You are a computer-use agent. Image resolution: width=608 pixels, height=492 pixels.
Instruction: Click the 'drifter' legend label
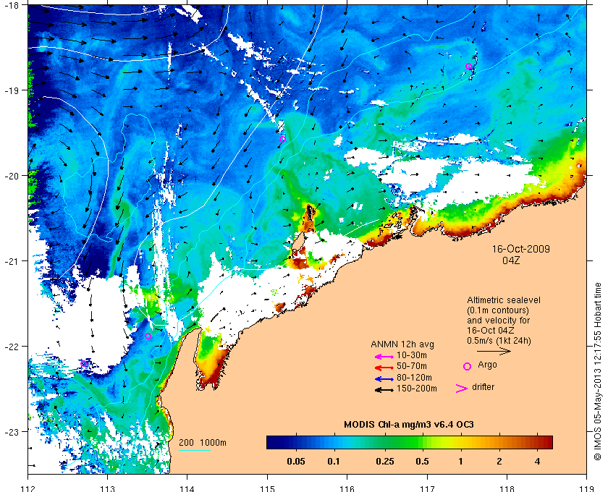click(x=484, y=387)
